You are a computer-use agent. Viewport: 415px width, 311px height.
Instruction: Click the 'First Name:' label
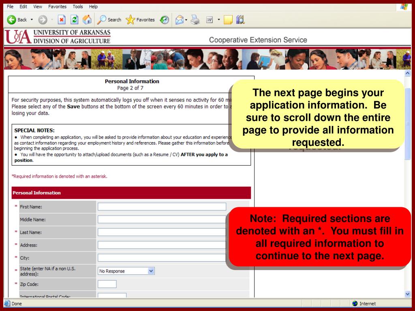point(31,207)
